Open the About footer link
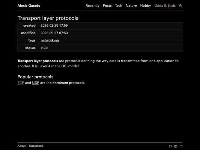 [21, 146]
